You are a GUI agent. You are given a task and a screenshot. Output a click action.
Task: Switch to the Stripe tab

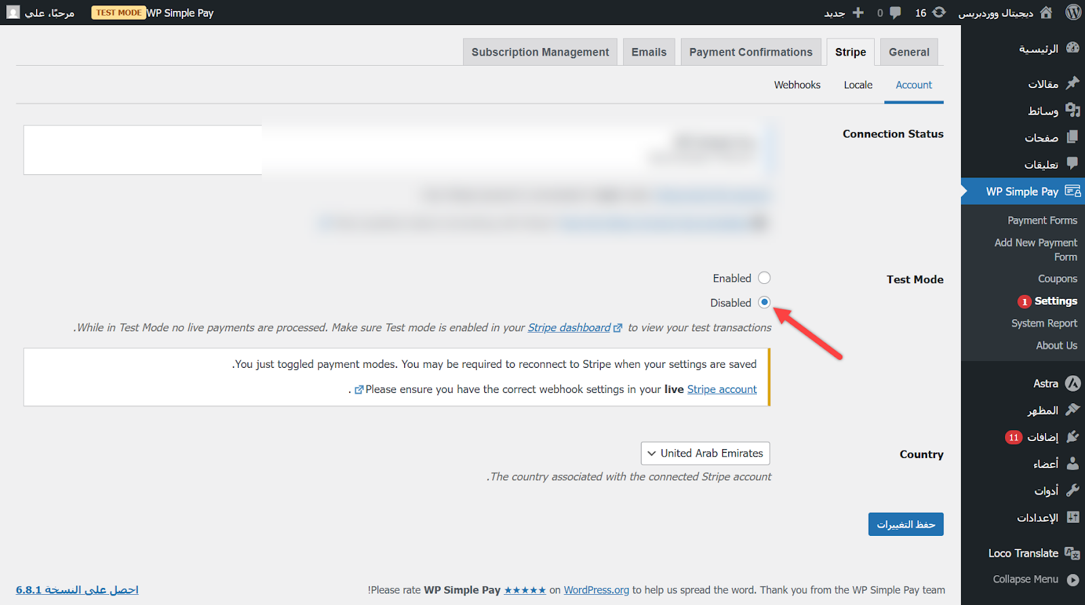[x=850, y=52]
